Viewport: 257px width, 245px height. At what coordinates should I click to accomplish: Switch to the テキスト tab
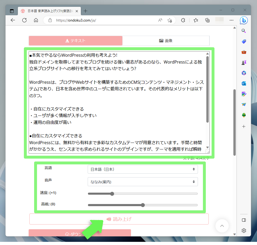pyautogui.click(x=76, y=41)
